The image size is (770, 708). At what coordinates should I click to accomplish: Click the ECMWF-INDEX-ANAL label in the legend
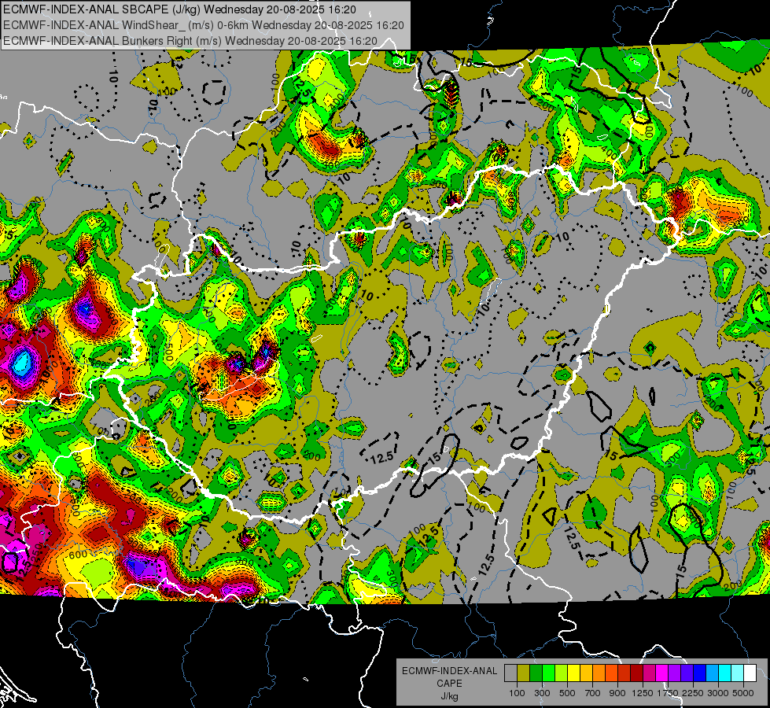(x=449, y=671)
